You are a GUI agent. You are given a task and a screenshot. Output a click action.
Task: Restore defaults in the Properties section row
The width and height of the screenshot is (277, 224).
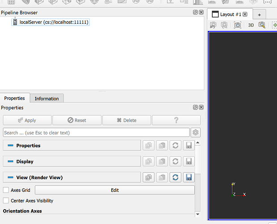click(175, 146)
